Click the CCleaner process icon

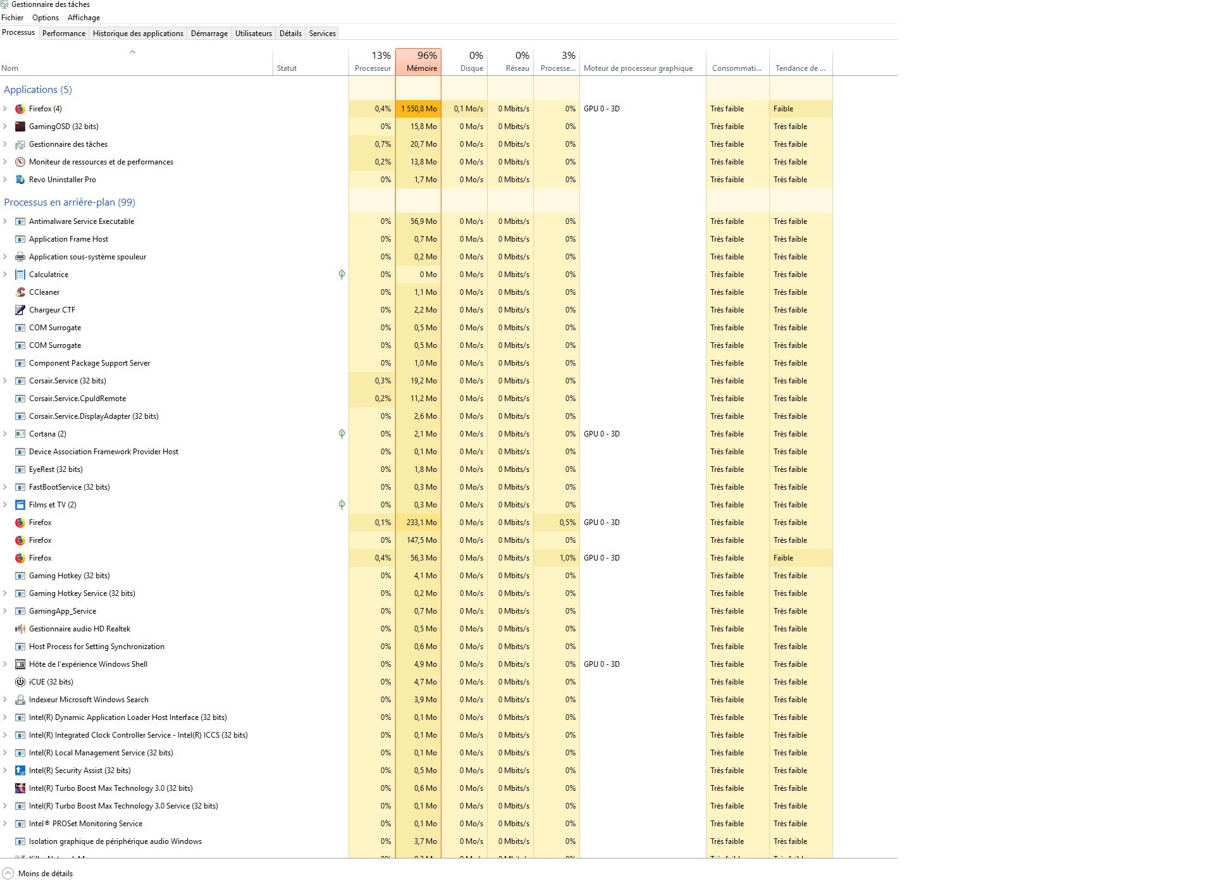click(x=20, y=292)
